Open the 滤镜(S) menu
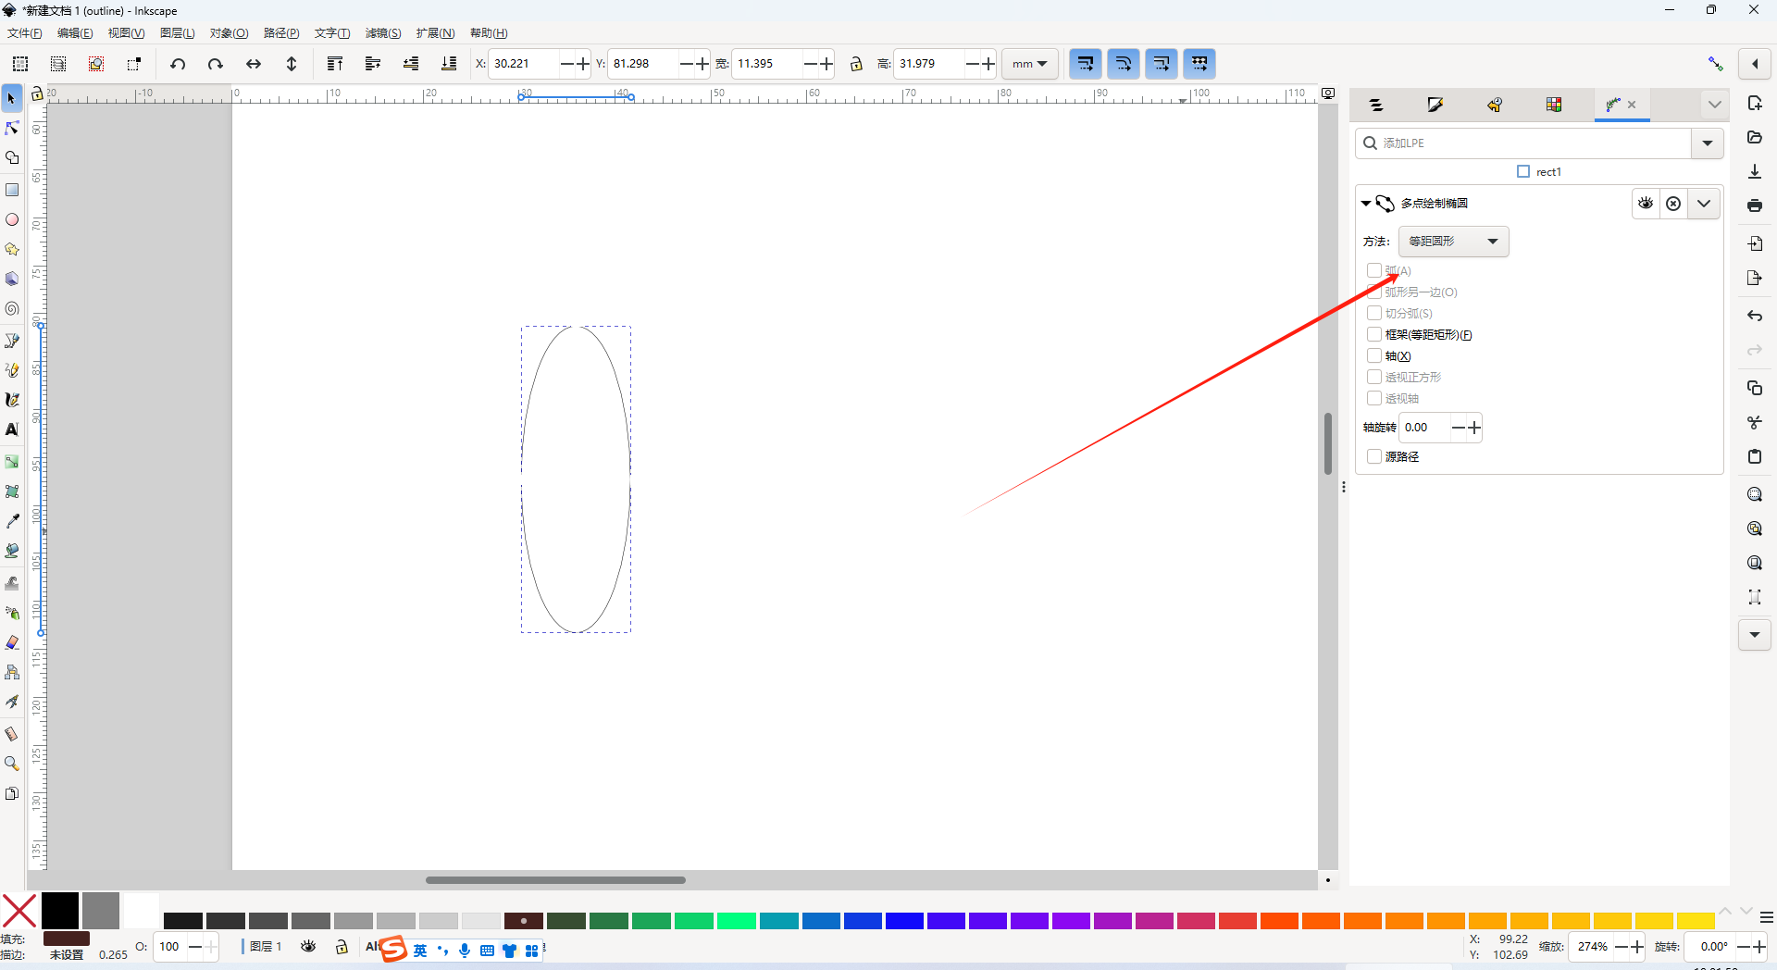This screenshot has height=970, width=1777. pos(382,33)
